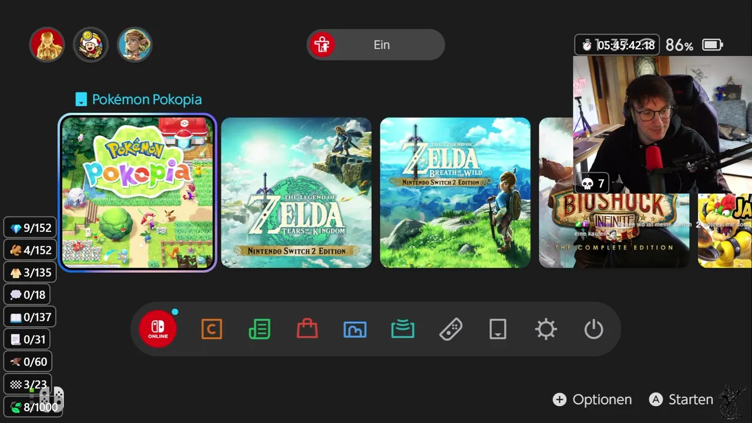The width and height of the screenshot is (752, 423).
Task: Open the teal GameShare icon
Action: [402, 329]
